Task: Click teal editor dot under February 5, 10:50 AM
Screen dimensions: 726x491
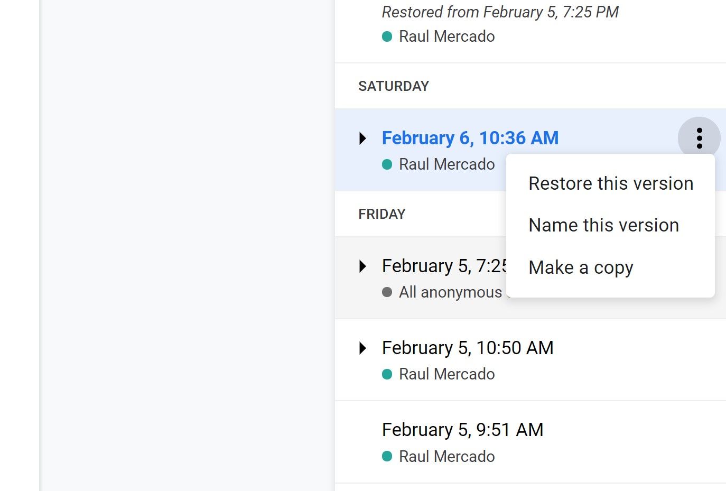Action: pyautogui.click(x=387, y=374)
